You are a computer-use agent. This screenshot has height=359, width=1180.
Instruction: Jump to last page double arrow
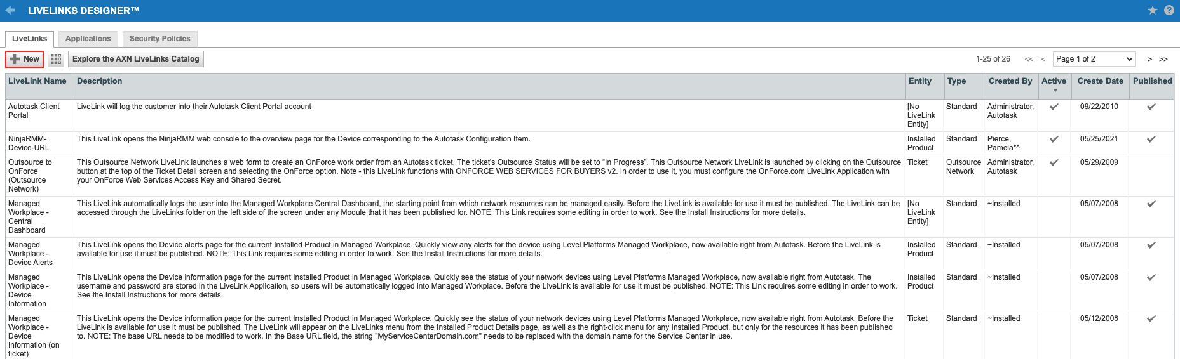[x=1163, y=59]
